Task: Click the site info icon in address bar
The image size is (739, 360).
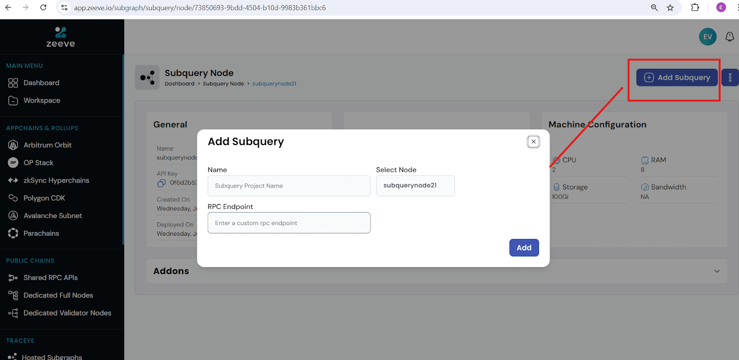Action: tap(65, 7)
